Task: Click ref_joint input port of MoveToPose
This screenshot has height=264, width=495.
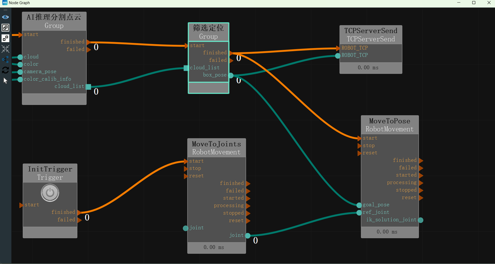Action: [x=359, y=213]
